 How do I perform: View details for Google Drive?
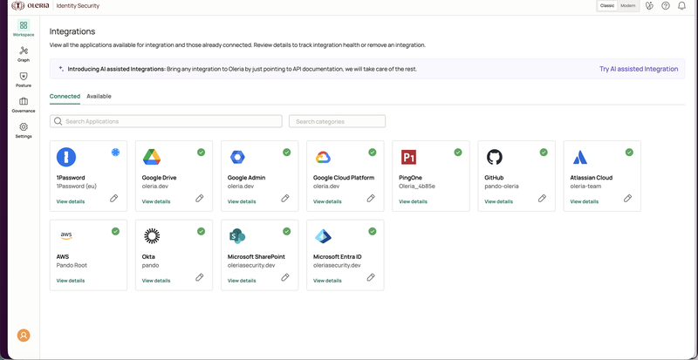click(156, 201)
